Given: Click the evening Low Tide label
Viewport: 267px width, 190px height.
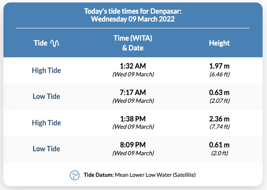Looking at the screenshot, I should click(46, 149).
